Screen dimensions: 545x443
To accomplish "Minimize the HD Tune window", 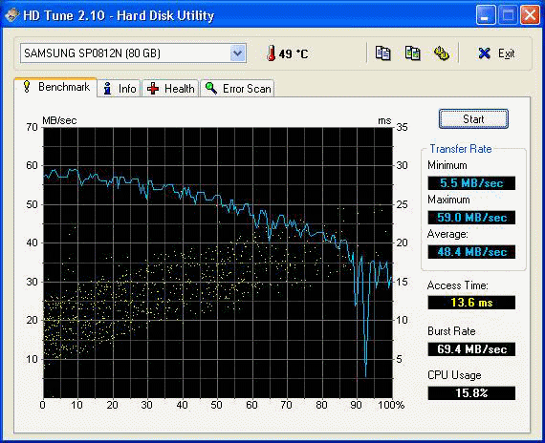I will click(486, 15).
